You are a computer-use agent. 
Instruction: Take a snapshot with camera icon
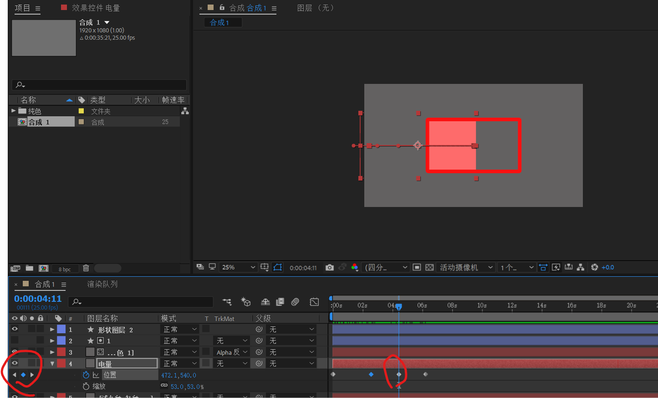tap(330, 268)
